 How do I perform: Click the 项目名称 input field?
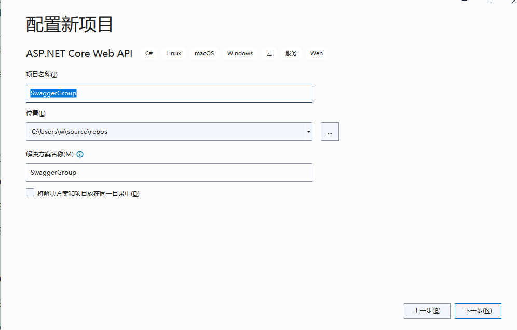(x=169, y=93)
